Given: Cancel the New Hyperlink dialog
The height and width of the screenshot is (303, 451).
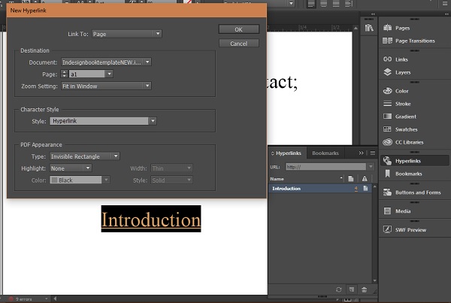Looking at the screenshot, I should 238,44.
